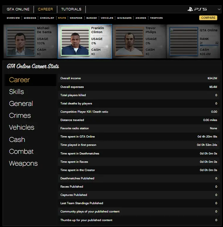Click the Time spent in Deathmatches label
This screenshot has height=227, width=223.
tap(80, 153)
